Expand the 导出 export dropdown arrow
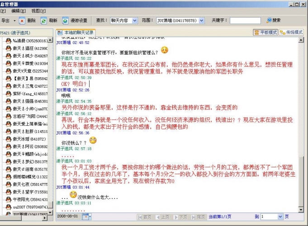308x226 pixels. pyautogui.click(x=14, y=21)
